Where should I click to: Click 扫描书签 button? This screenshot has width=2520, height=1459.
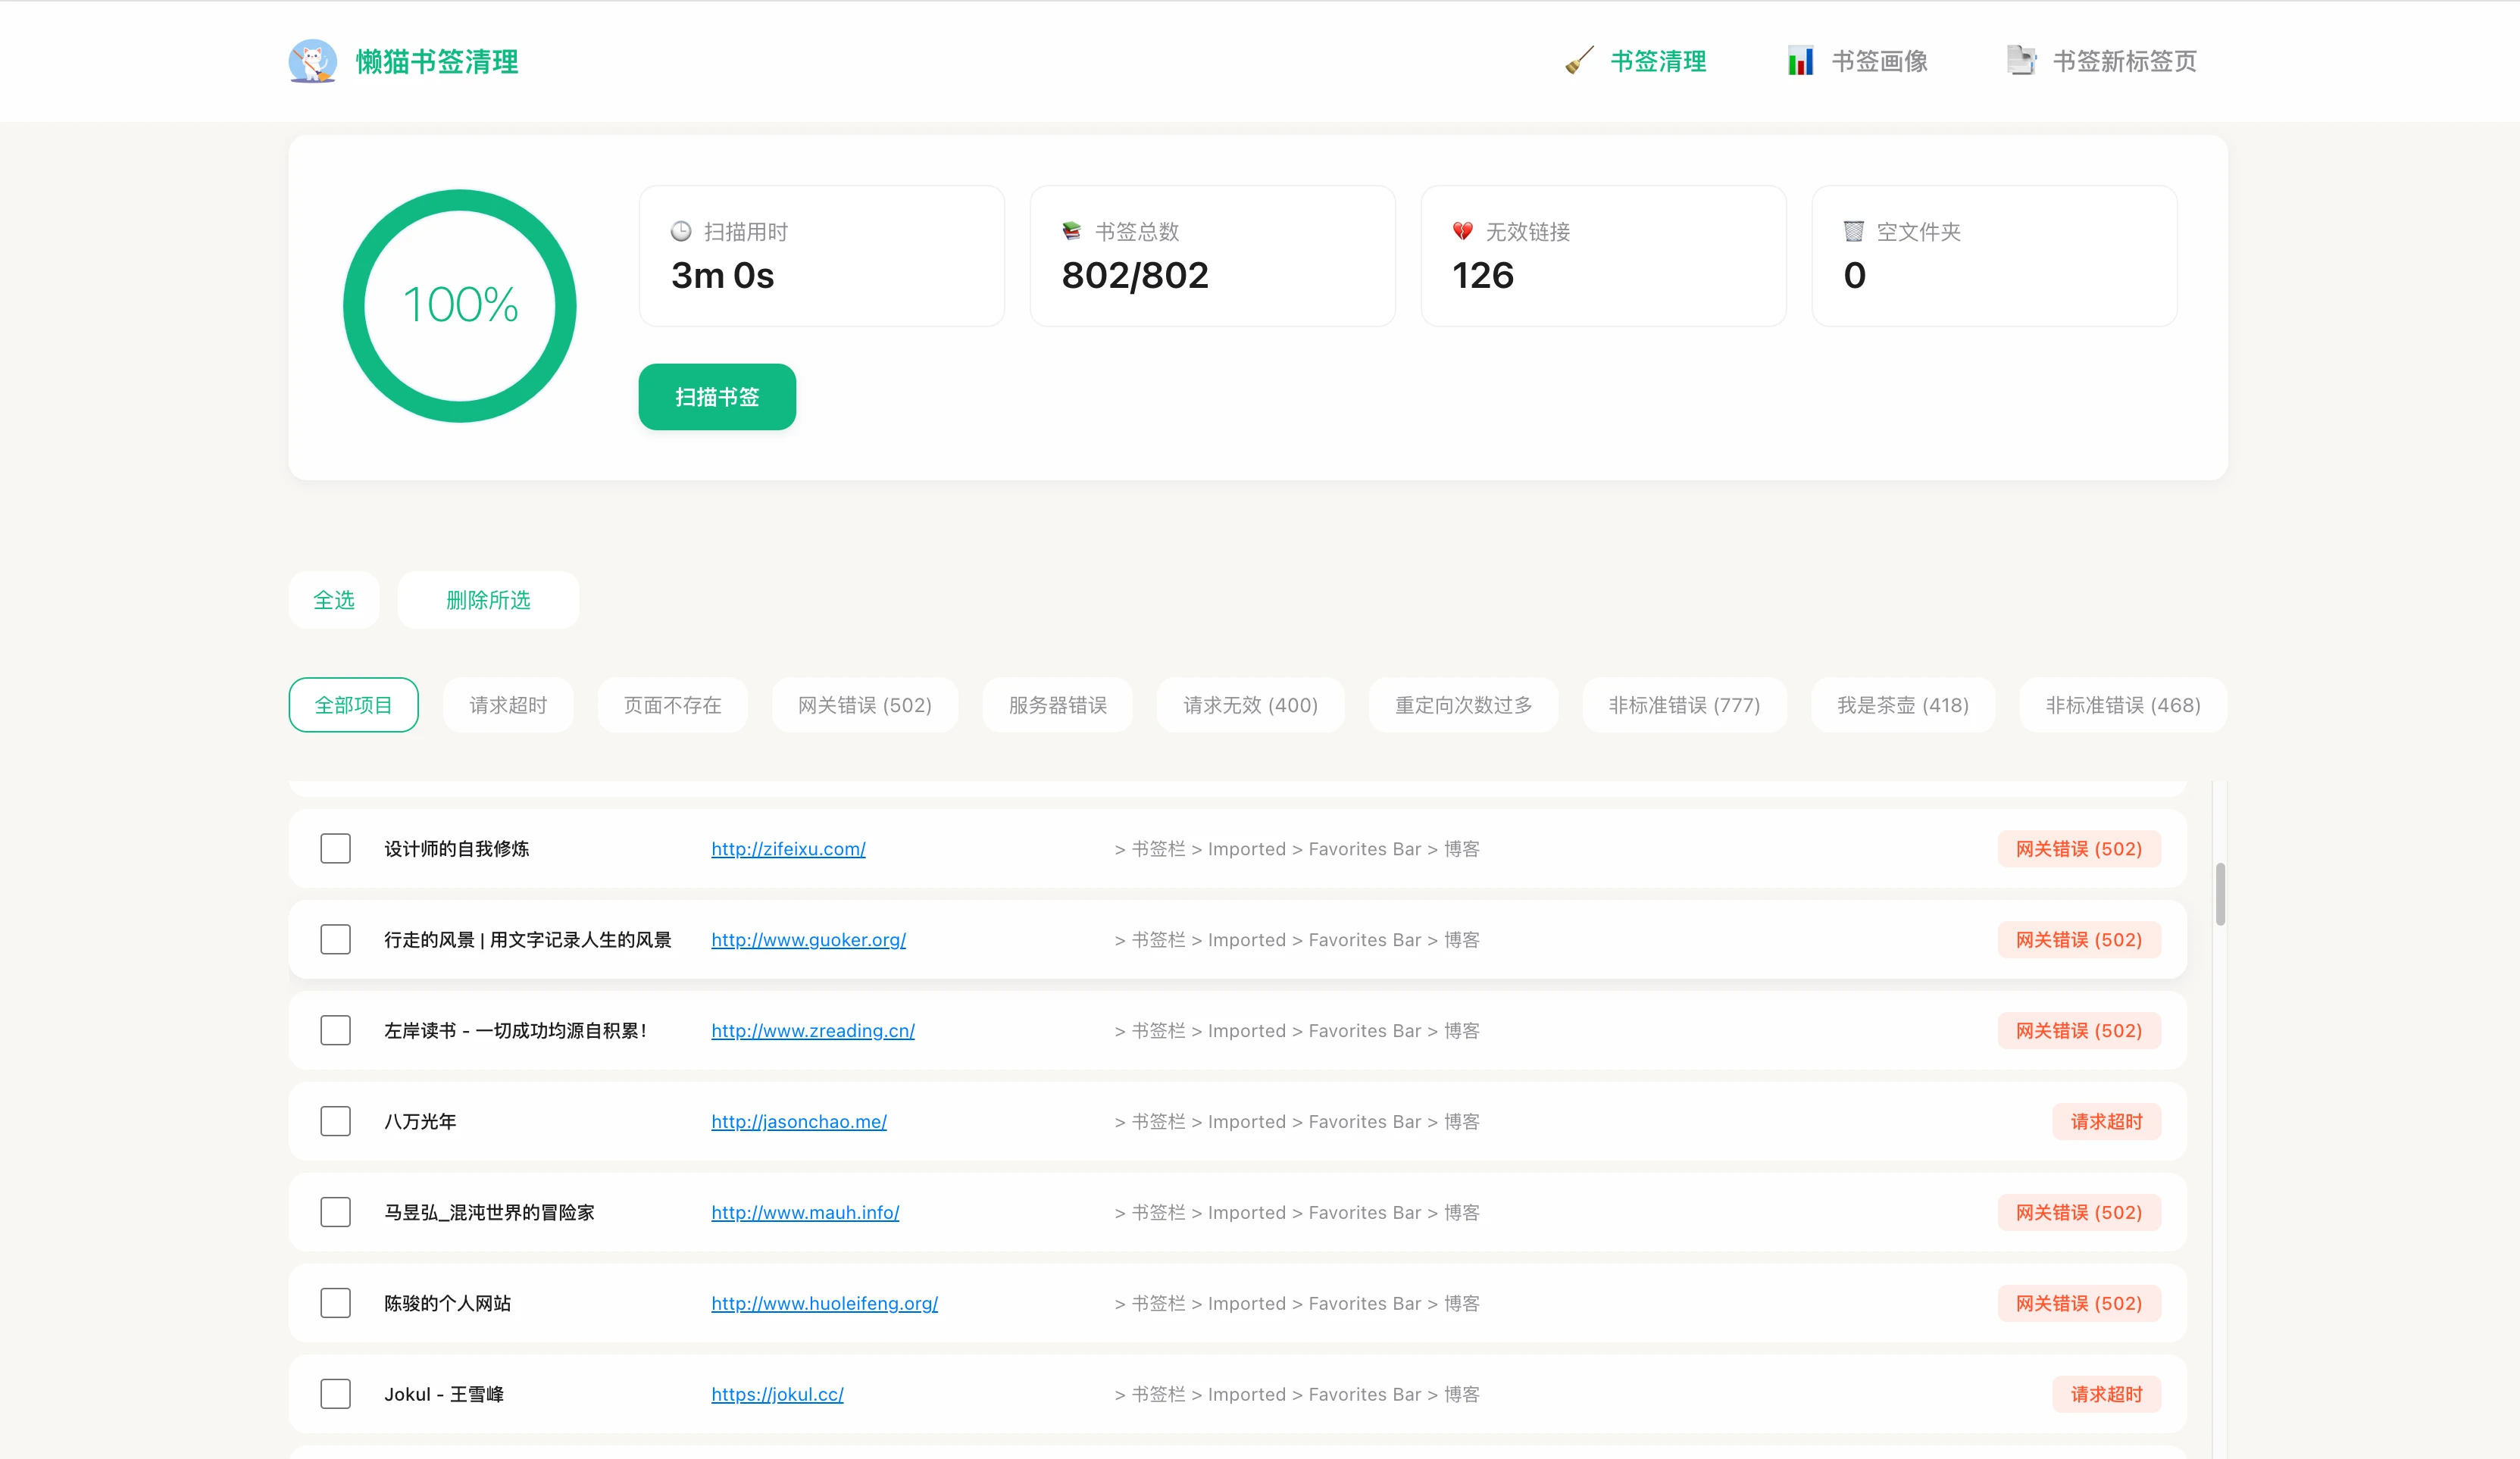click(718, 398)
